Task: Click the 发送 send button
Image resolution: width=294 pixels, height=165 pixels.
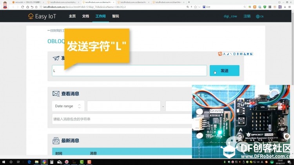Action: (x=224, y=71)
